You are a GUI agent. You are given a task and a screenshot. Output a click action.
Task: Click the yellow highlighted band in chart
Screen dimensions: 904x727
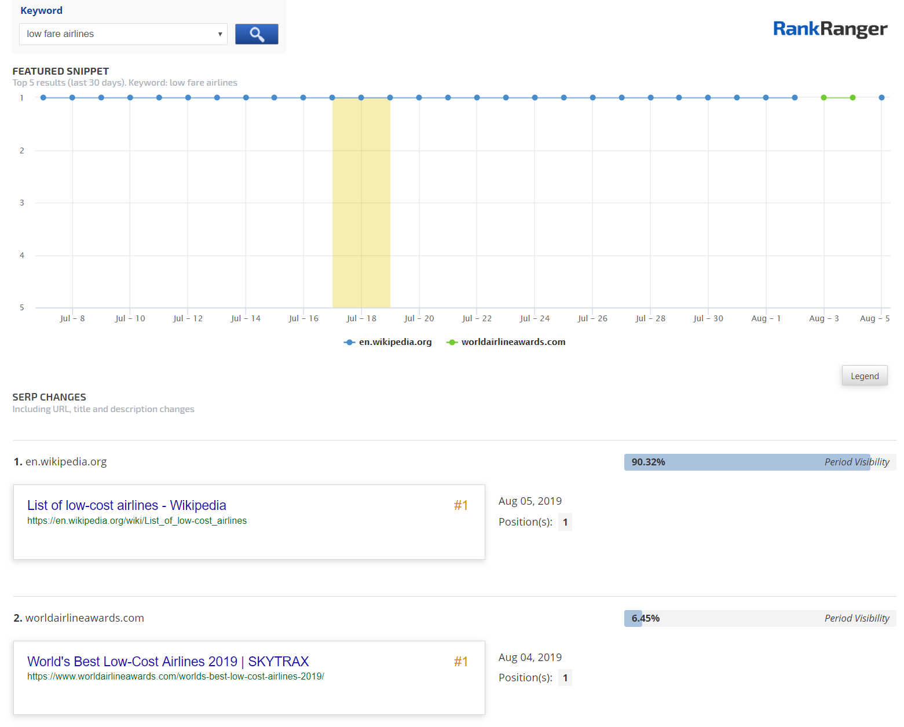(361, 203)
